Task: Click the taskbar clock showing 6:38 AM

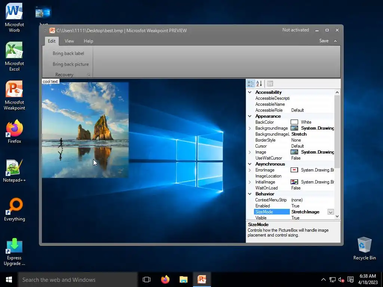Action: point(368,279)
